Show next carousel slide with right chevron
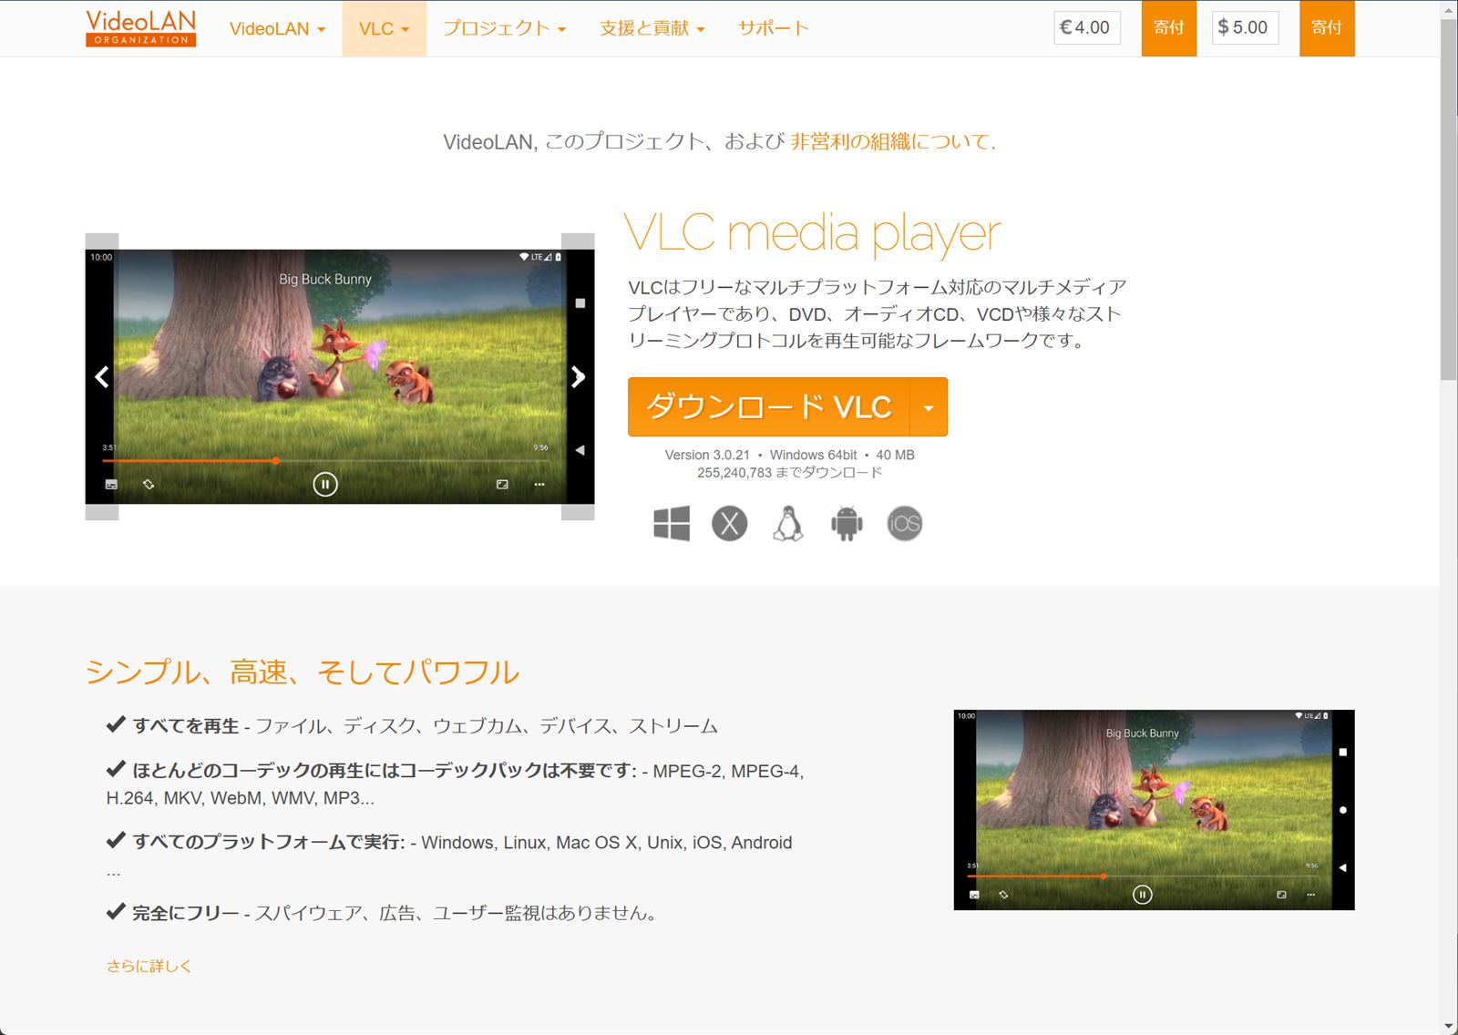Screen dimensions: 1458x1035 tap(578, 377)
